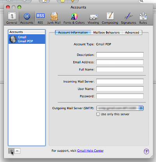The height and width of the screenshot is (162, 156).
Task: Open the Viewing preferences pane
Action: [x=93, y=18]
